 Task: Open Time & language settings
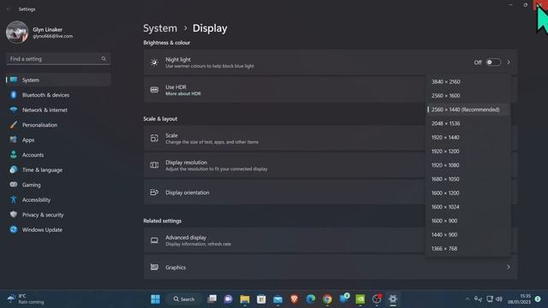(x=58, y=170)
